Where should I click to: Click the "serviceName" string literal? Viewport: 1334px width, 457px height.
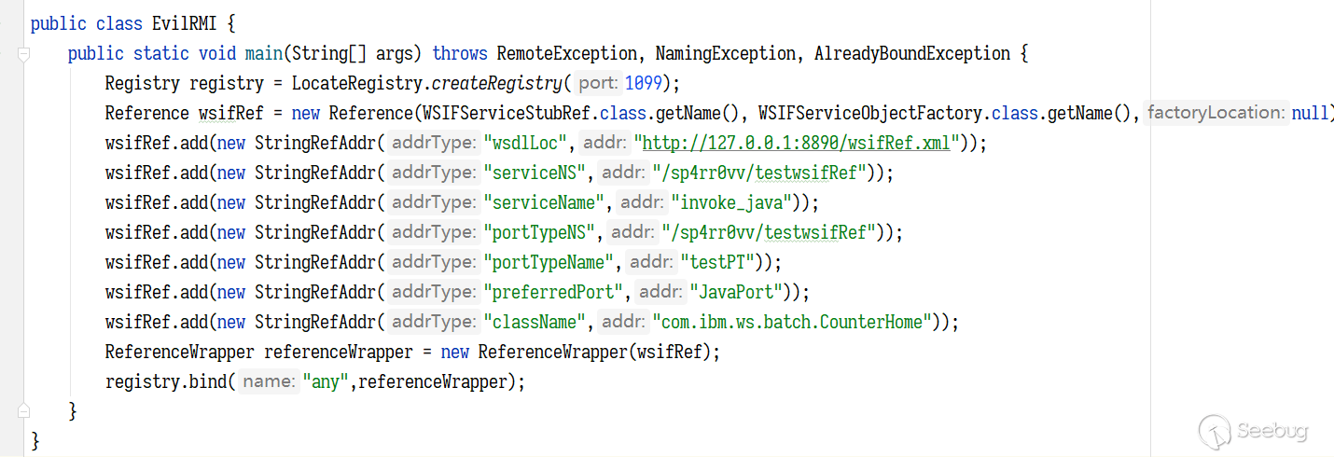pos(545,202)
